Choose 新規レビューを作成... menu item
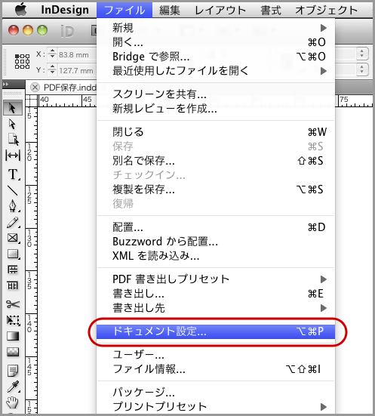375x416 pixels. (x=216, y=108)
